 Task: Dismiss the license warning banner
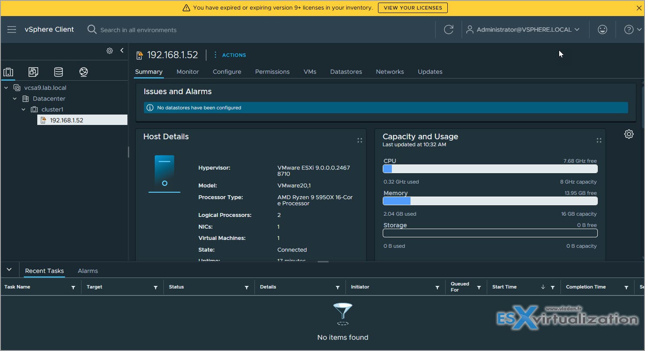(x=638, y=8)
